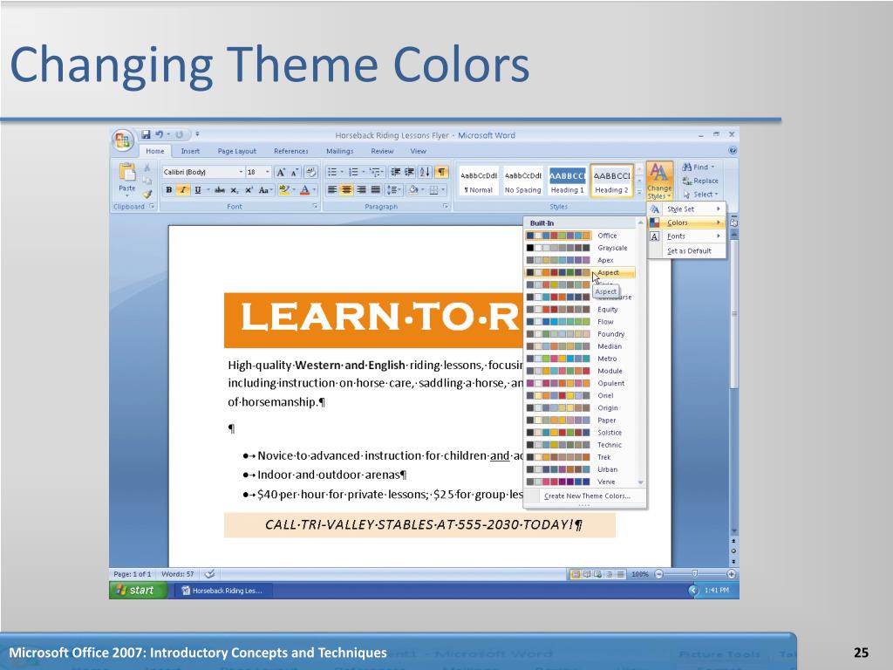This screenshot has height=670, width=893.
Task: Click the Bullets list icon
Action: click(332, 172)
